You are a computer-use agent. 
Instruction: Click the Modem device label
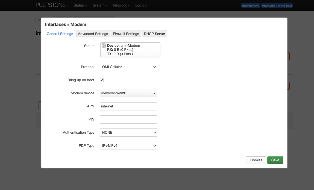click(x=83, y=93)
